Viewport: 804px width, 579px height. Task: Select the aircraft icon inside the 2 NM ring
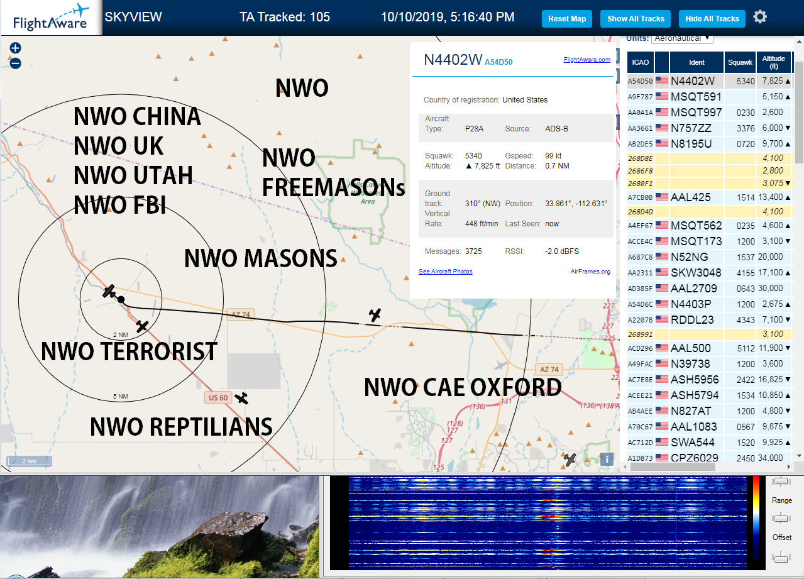pyautogui.click(x=109, y=292)
